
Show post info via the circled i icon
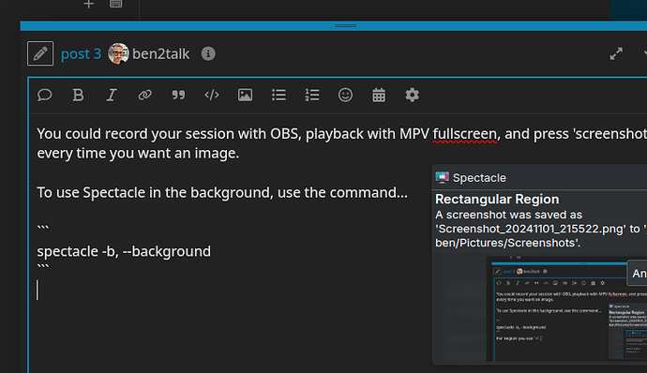click(x=208, y=53)
